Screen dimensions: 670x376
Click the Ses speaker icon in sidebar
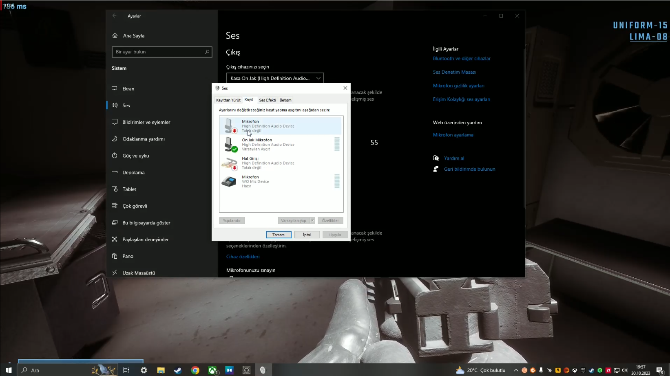click(115, 105)
